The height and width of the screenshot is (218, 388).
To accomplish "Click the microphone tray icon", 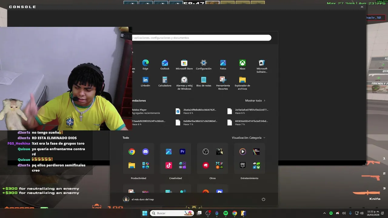I will 350,213.
